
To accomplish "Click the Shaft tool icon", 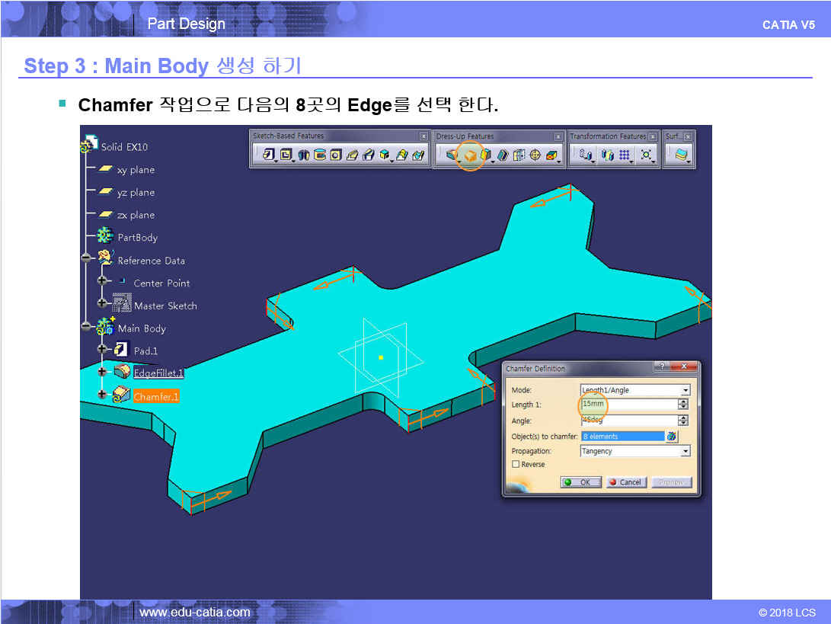I will coord(303,155).
